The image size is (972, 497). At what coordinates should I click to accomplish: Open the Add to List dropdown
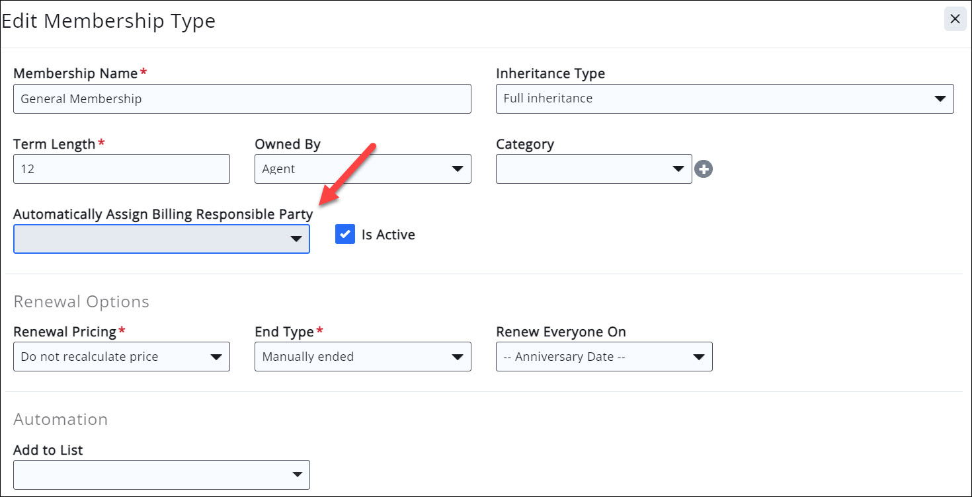(x=161, y=475)
